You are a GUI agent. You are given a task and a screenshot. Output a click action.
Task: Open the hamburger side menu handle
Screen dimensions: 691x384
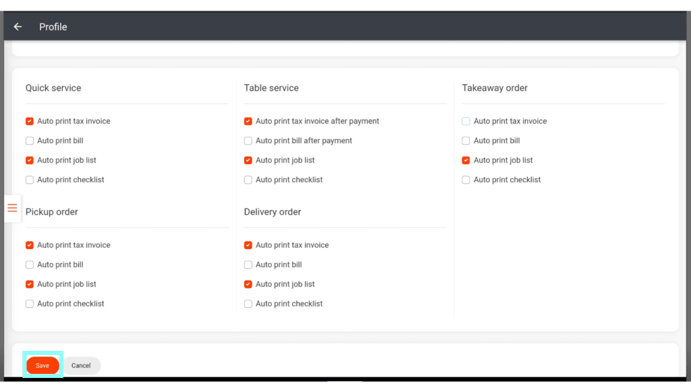[12, 208]
